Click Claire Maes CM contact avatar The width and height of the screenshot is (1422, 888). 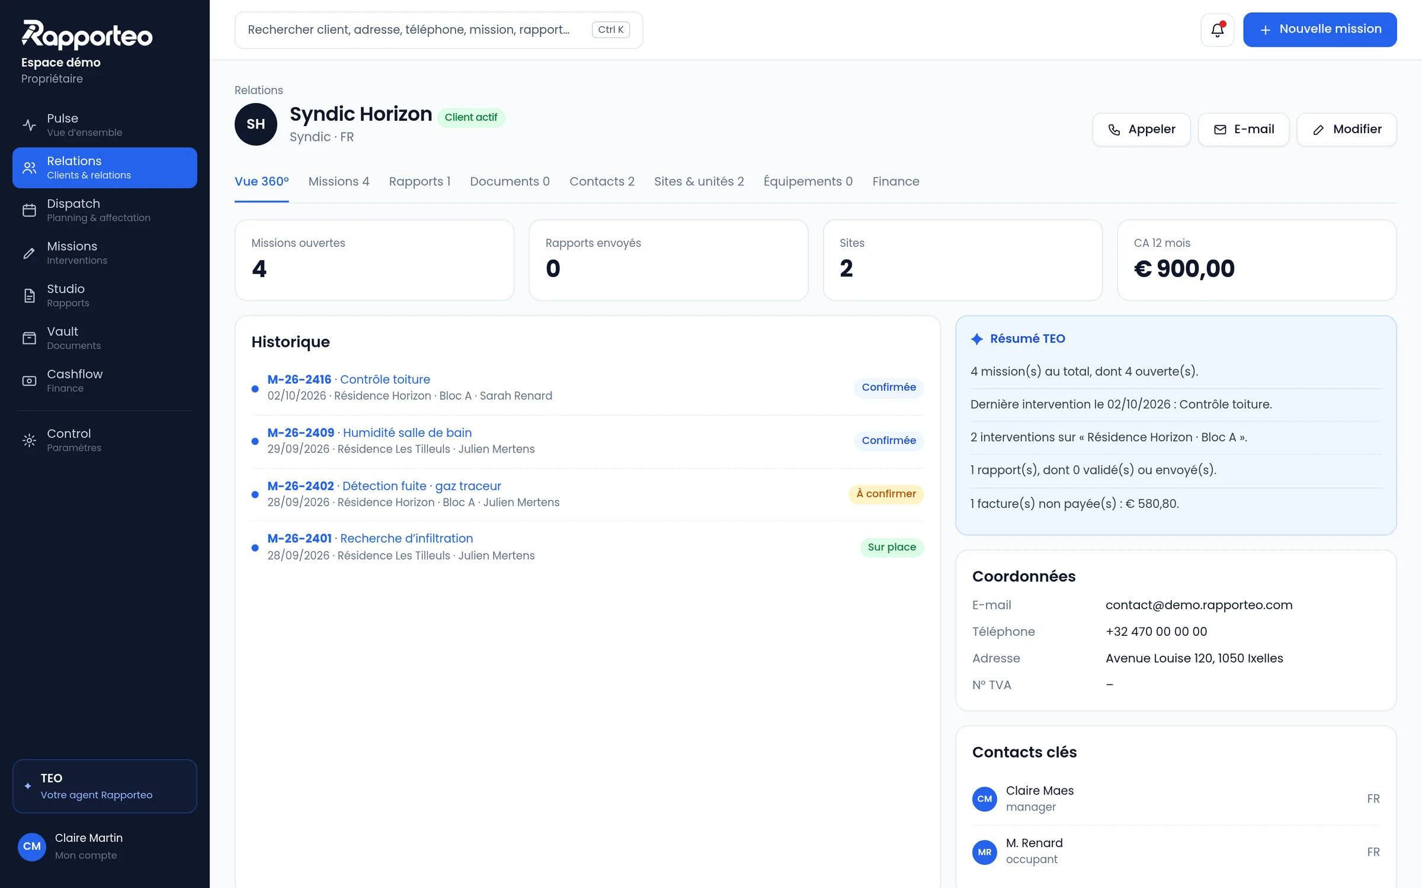point(985,799)
